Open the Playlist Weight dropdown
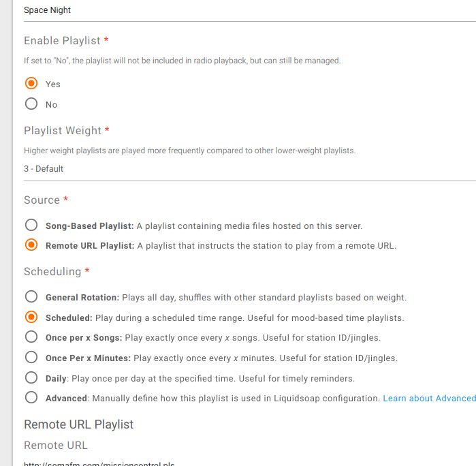476x466 pixels. pos(250,169)
